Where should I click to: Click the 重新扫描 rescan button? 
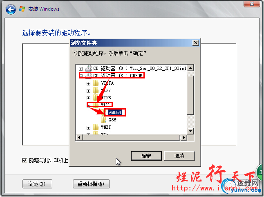tap(91, 184)
